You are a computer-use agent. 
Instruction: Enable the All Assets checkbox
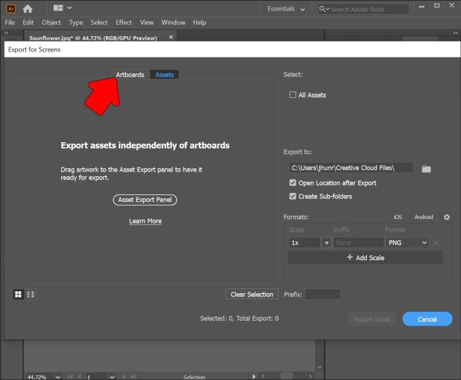point(293,95)
